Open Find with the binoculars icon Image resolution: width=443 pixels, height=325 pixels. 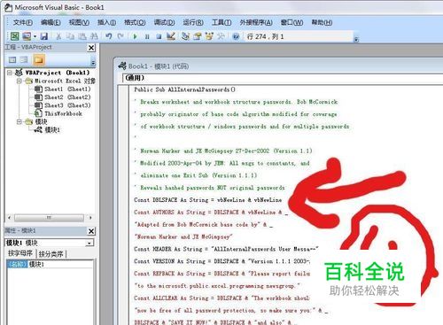(94, 36)
